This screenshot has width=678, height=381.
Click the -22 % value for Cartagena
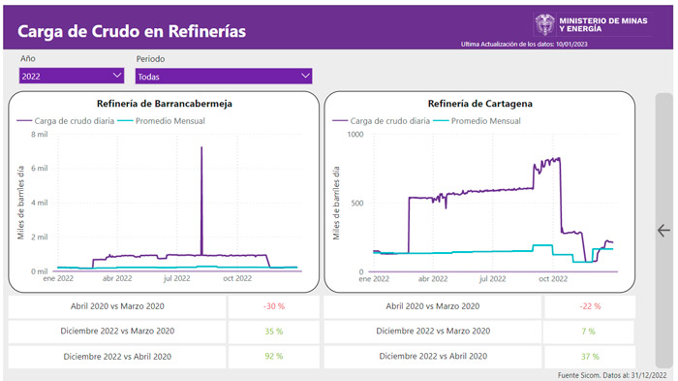590,306
